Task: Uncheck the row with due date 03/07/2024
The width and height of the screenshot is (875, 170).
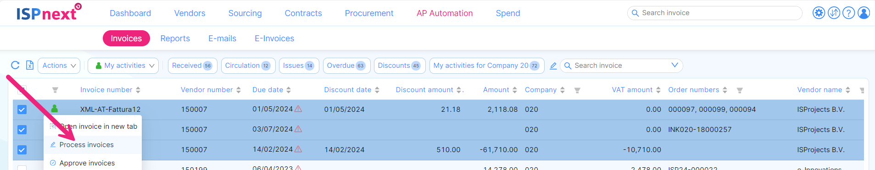Action: [22, 130]
